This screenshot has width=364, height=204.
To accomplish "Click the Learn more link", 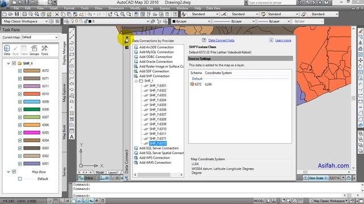I will 283,40.
